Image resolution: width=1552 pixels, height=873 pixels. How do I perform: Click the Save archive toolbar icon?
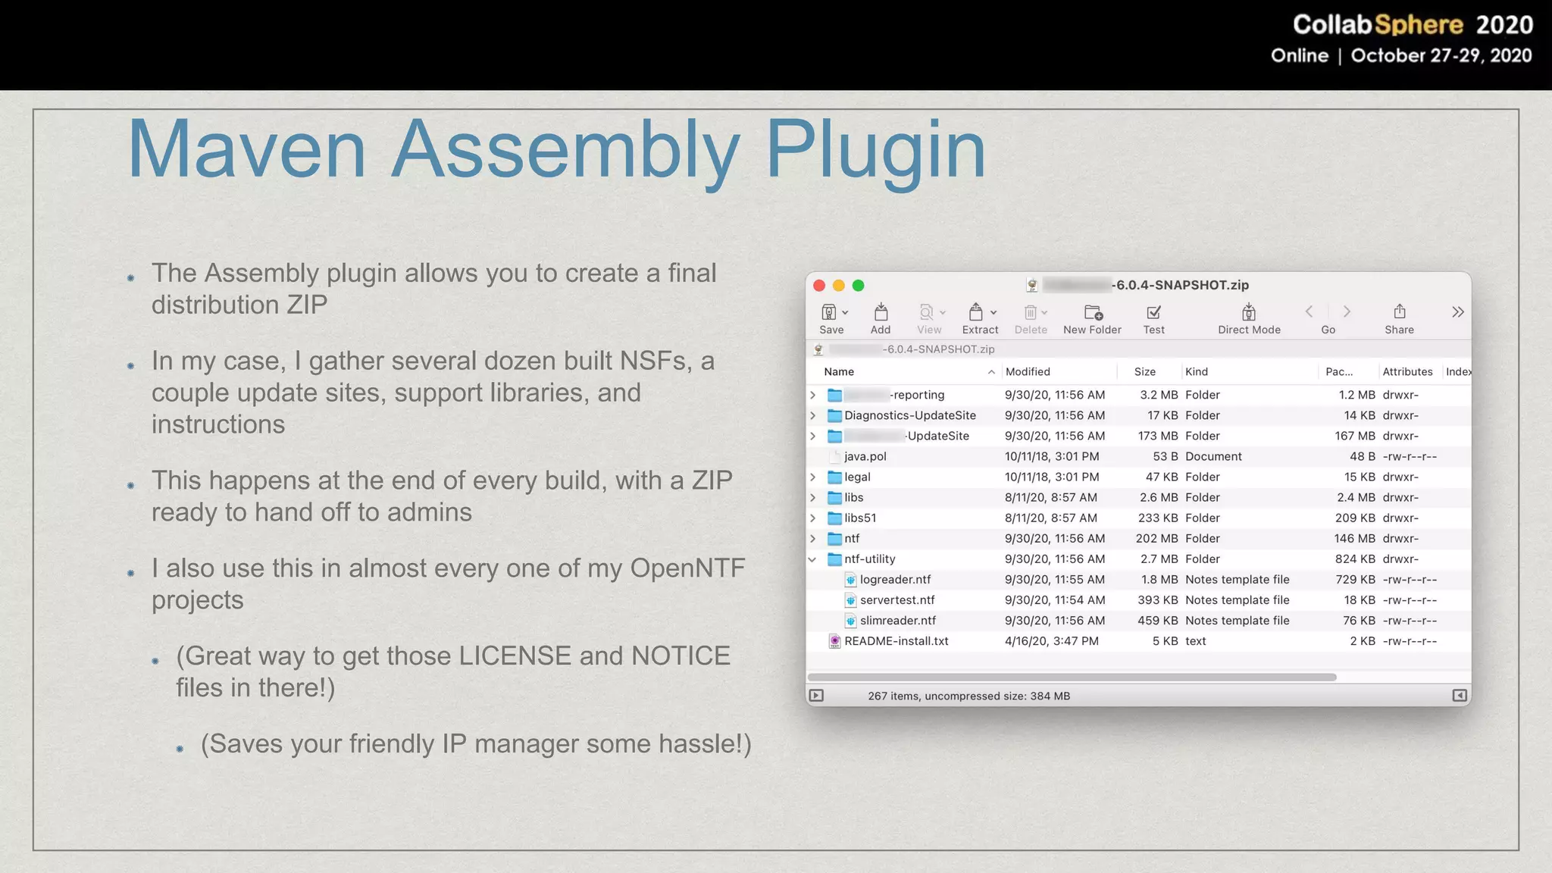click(828, 312)
